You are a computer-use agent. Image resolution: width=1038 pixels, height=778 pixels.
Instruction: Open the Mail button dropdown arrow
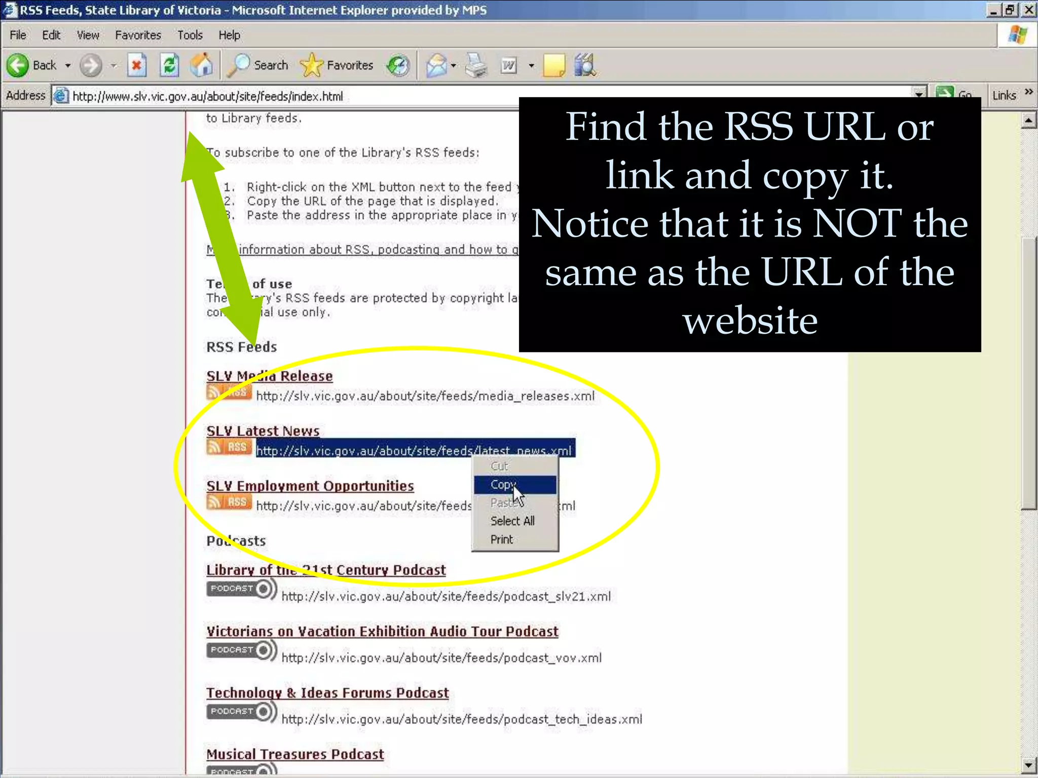[x=453, y=65]
